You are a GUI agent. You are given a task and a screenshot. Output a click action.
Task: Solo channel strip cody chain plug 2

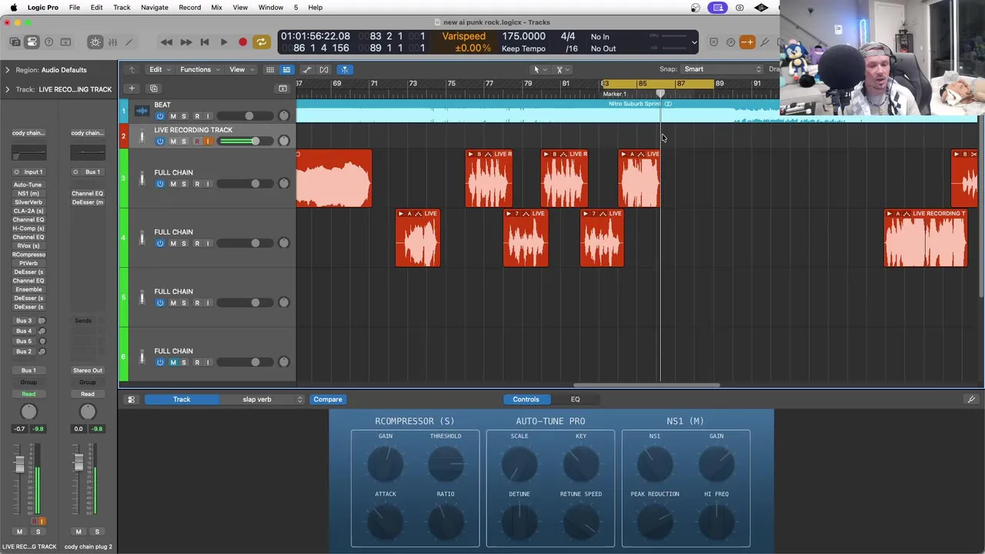(97, 532)
